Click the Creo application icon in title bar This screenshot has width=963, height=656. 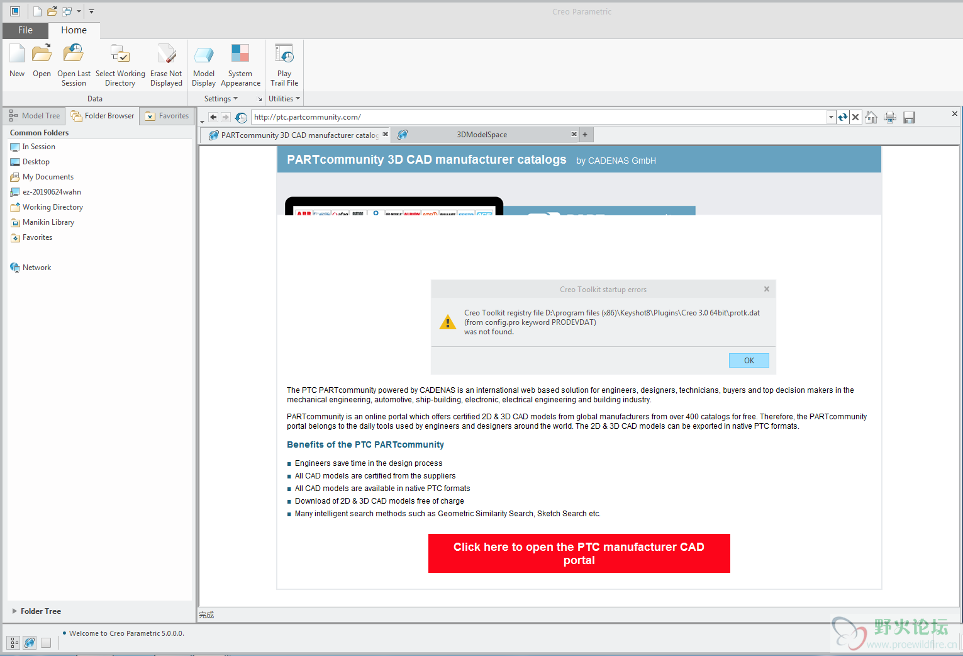[15, 11]
